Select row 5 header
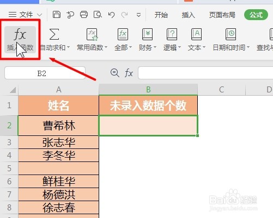 tap(9, 169)
